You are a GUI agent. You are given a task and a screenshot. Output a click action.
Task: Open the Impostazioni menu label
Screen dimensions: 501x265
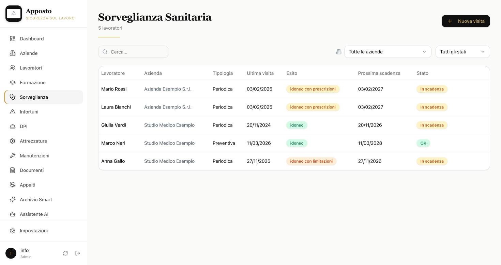point(34,231)
